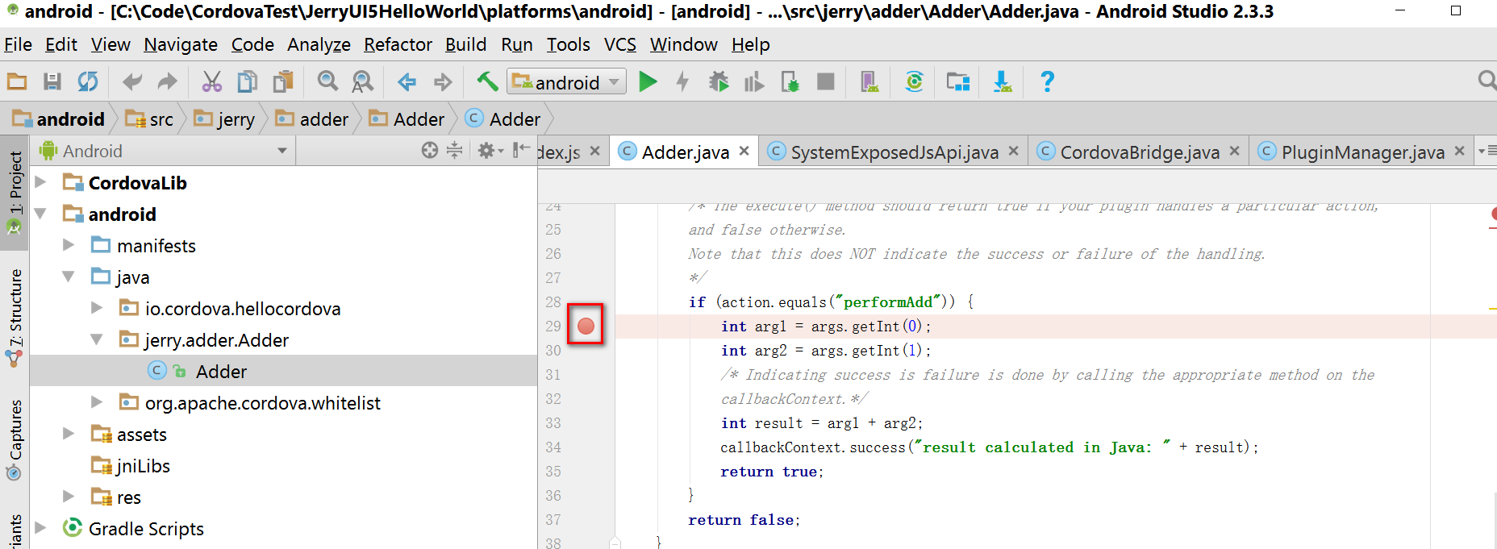
Task: Open the Build menu
Action: coord(465,44)
